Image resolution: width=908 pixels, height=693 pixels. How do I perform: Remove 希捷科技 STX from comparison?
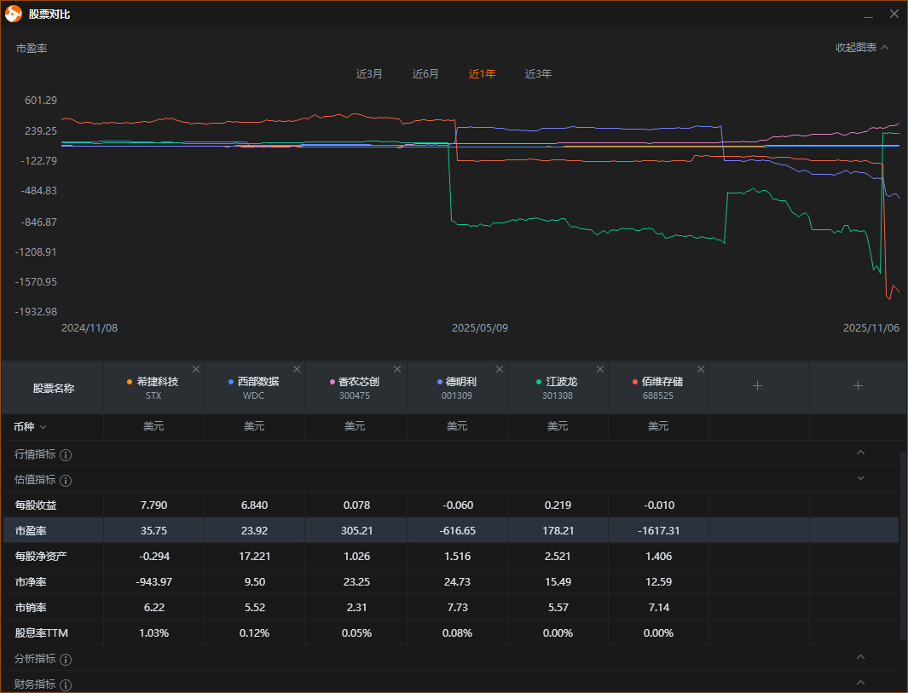196,369
